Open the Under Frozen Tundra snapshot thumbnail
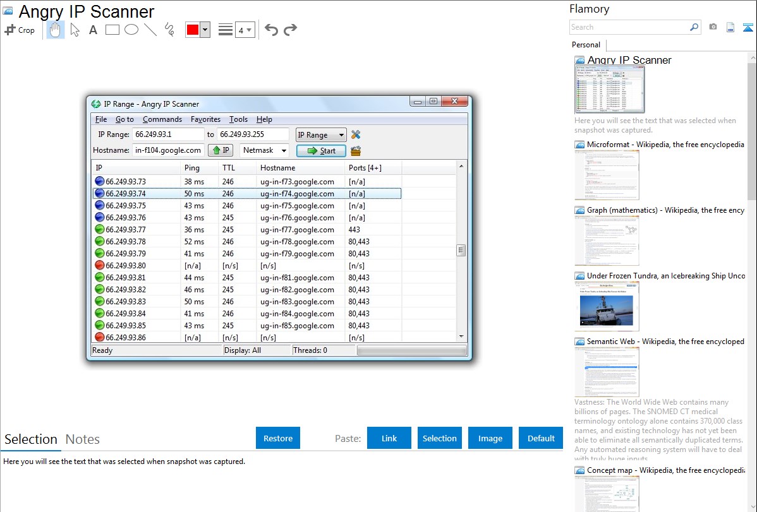This screenshot has height=512, width=757. click(x=607, y=306)
